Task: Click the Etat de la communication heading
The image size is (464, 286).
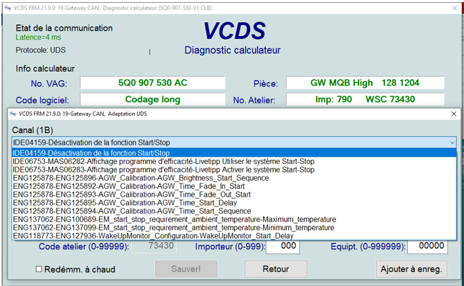Action: pyautogui.click(x=64, y=28)
